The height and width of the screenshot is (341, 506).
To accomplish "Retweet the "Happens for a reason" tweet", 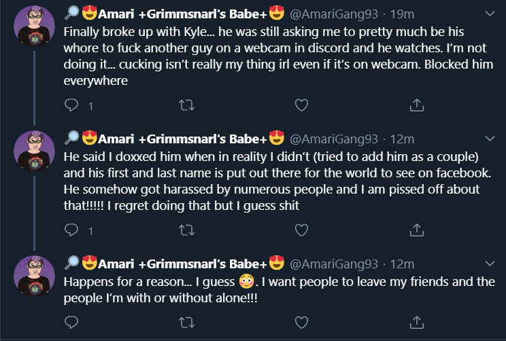I will [186, 322].
